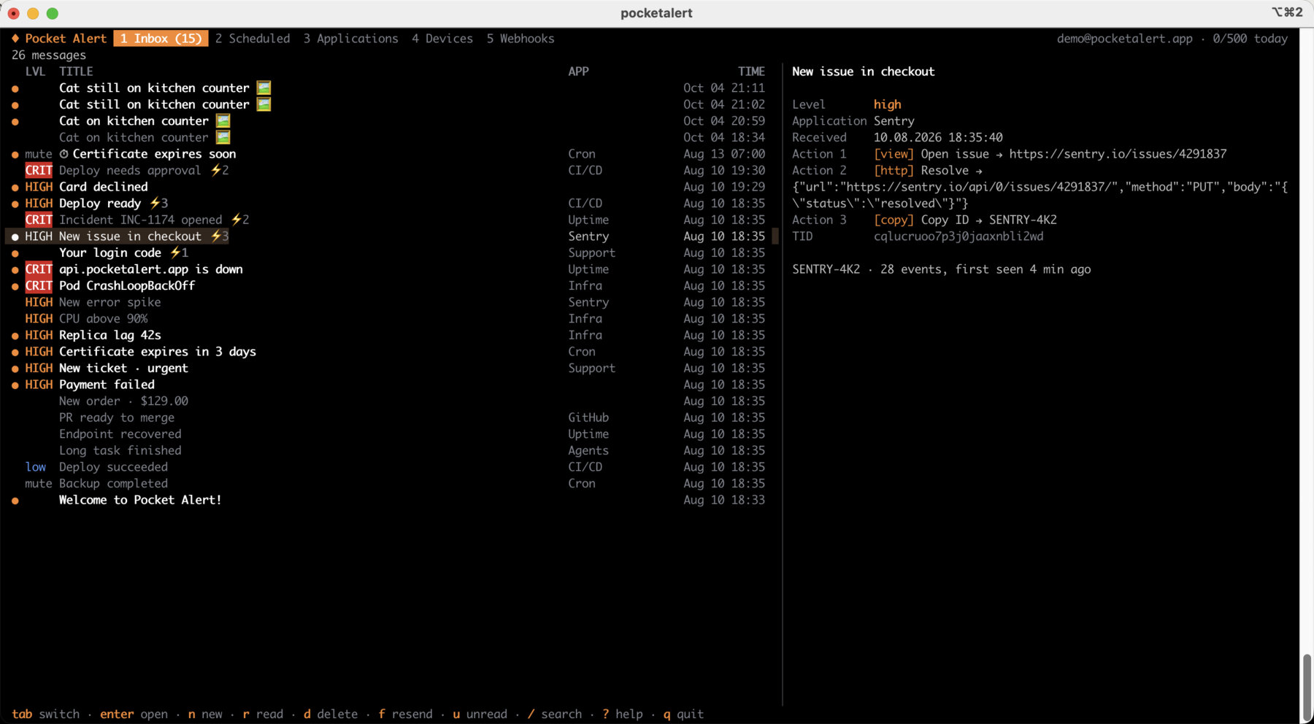Image resolution: width=1314 pixels, height=724 pixels.
Task: Click the window's right-edge scrollbar thumb
Action: (x=1307, y=688)
